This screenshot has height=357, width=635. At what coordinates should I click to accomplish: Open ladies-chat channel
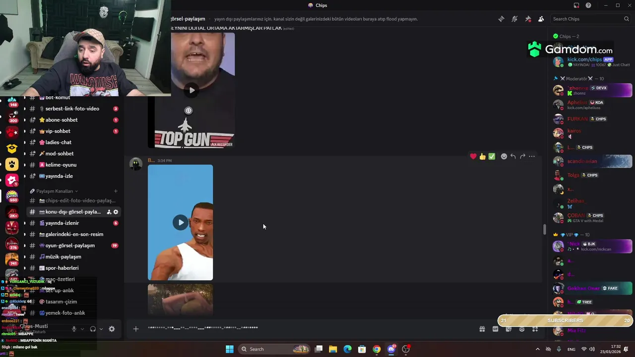[x=73, y=142]
